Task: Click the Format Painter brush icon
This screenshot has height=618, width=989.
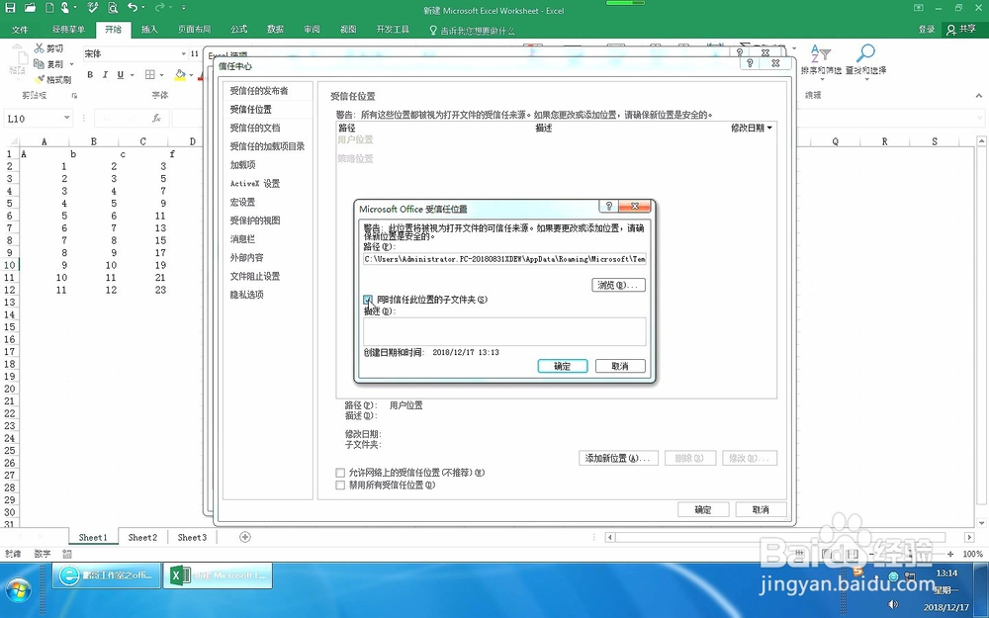Action: 40,79
